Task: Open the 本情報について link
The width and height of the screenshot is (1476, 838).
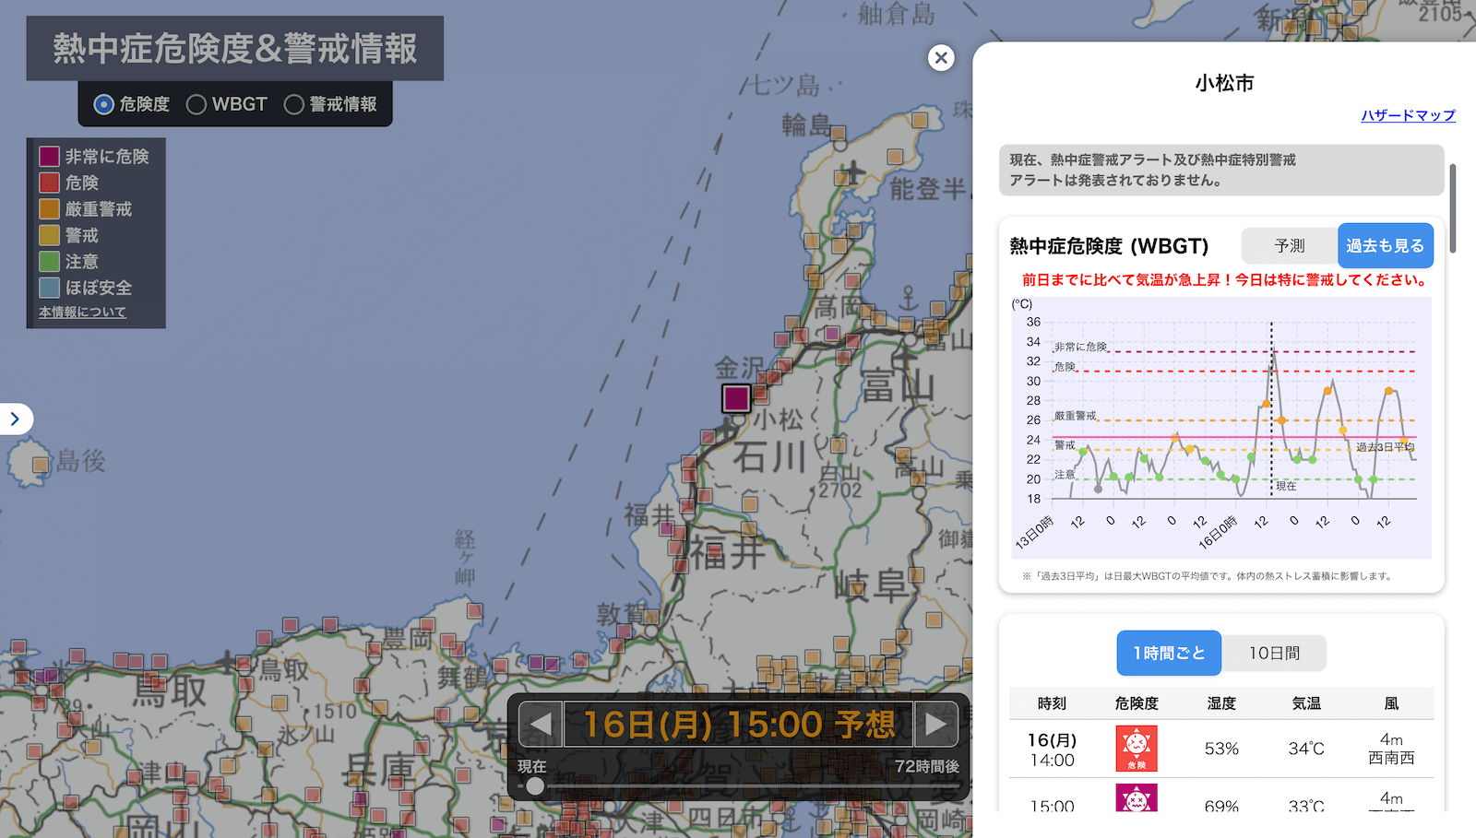Action: click(82, 313)
